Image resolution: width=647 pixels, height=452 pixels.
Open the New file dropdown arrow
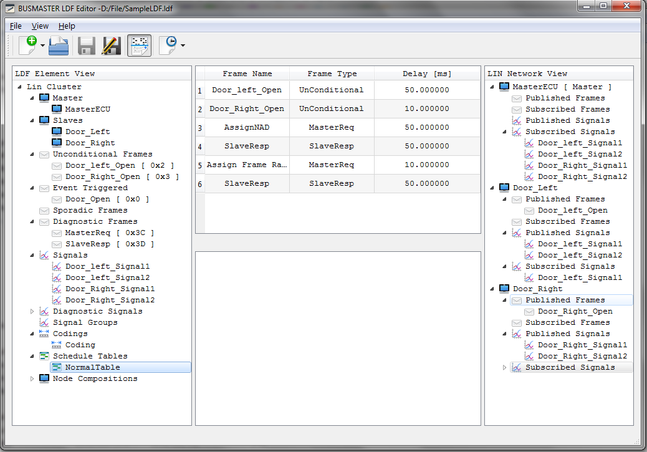42,46
